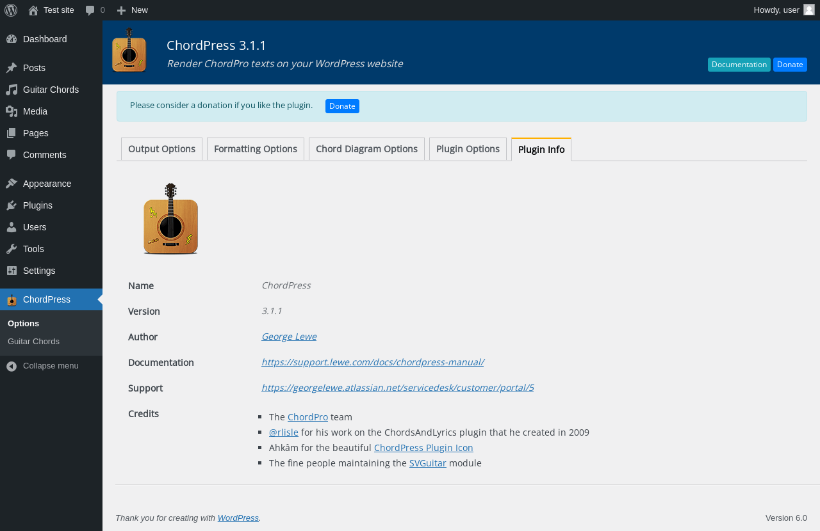
Task: Click the ChordPress 3.1.1 header title
Action: point(217,45)
